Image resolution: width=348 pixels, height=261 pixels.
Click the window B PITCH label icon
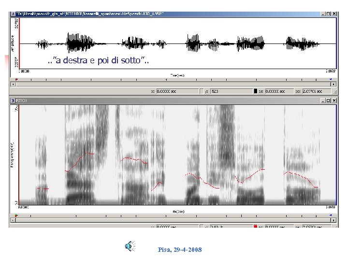(x=13, y=101)
